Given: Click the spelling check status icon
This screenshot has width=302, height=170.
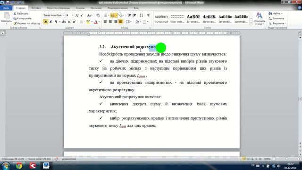Looking at the screenshot, I should click(x=57, y=159).
